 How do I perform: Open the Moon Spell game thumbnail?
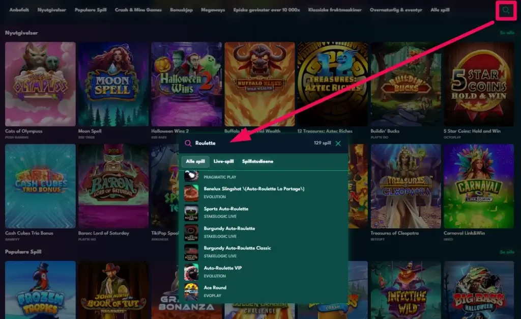pos(113,84)
